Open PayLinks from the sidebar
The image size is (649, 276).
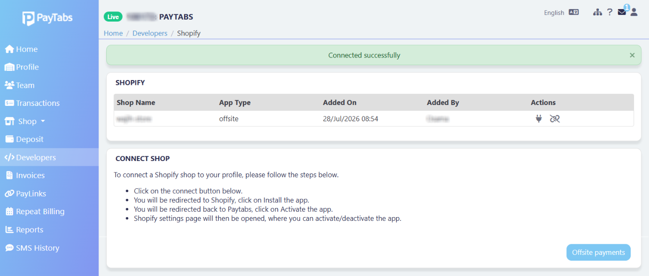pos(49,194)
